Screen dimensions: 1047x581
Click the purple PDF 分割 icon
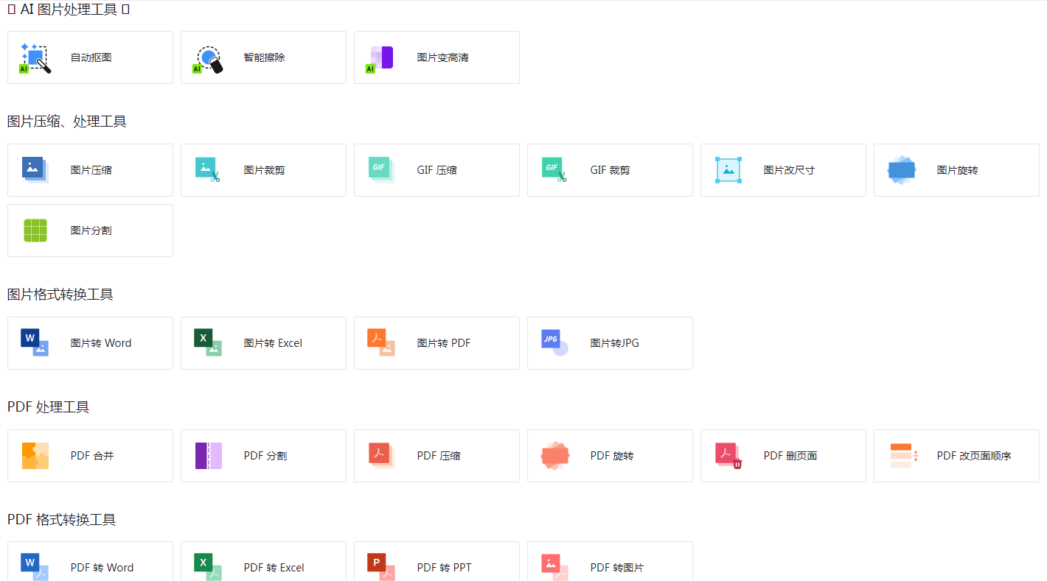point(208,456)
